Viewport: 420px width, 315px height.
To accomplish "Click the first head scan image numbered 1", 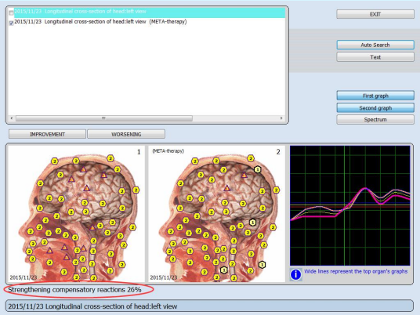I will 76,213.
